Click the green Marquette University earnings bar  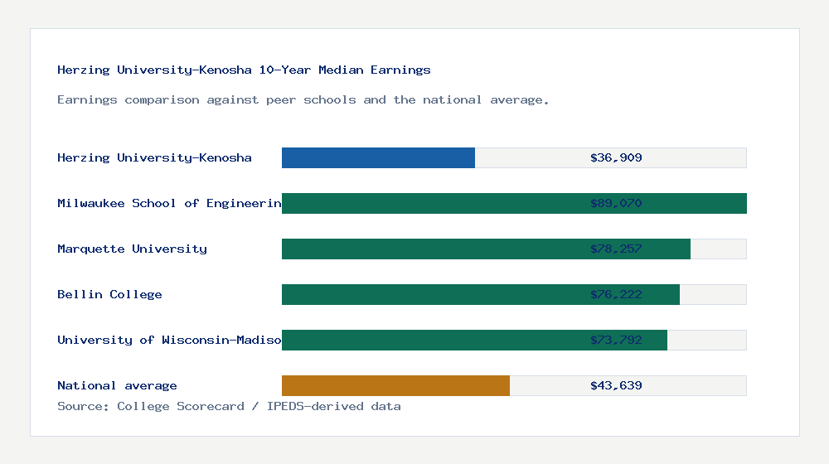(486, 249)
